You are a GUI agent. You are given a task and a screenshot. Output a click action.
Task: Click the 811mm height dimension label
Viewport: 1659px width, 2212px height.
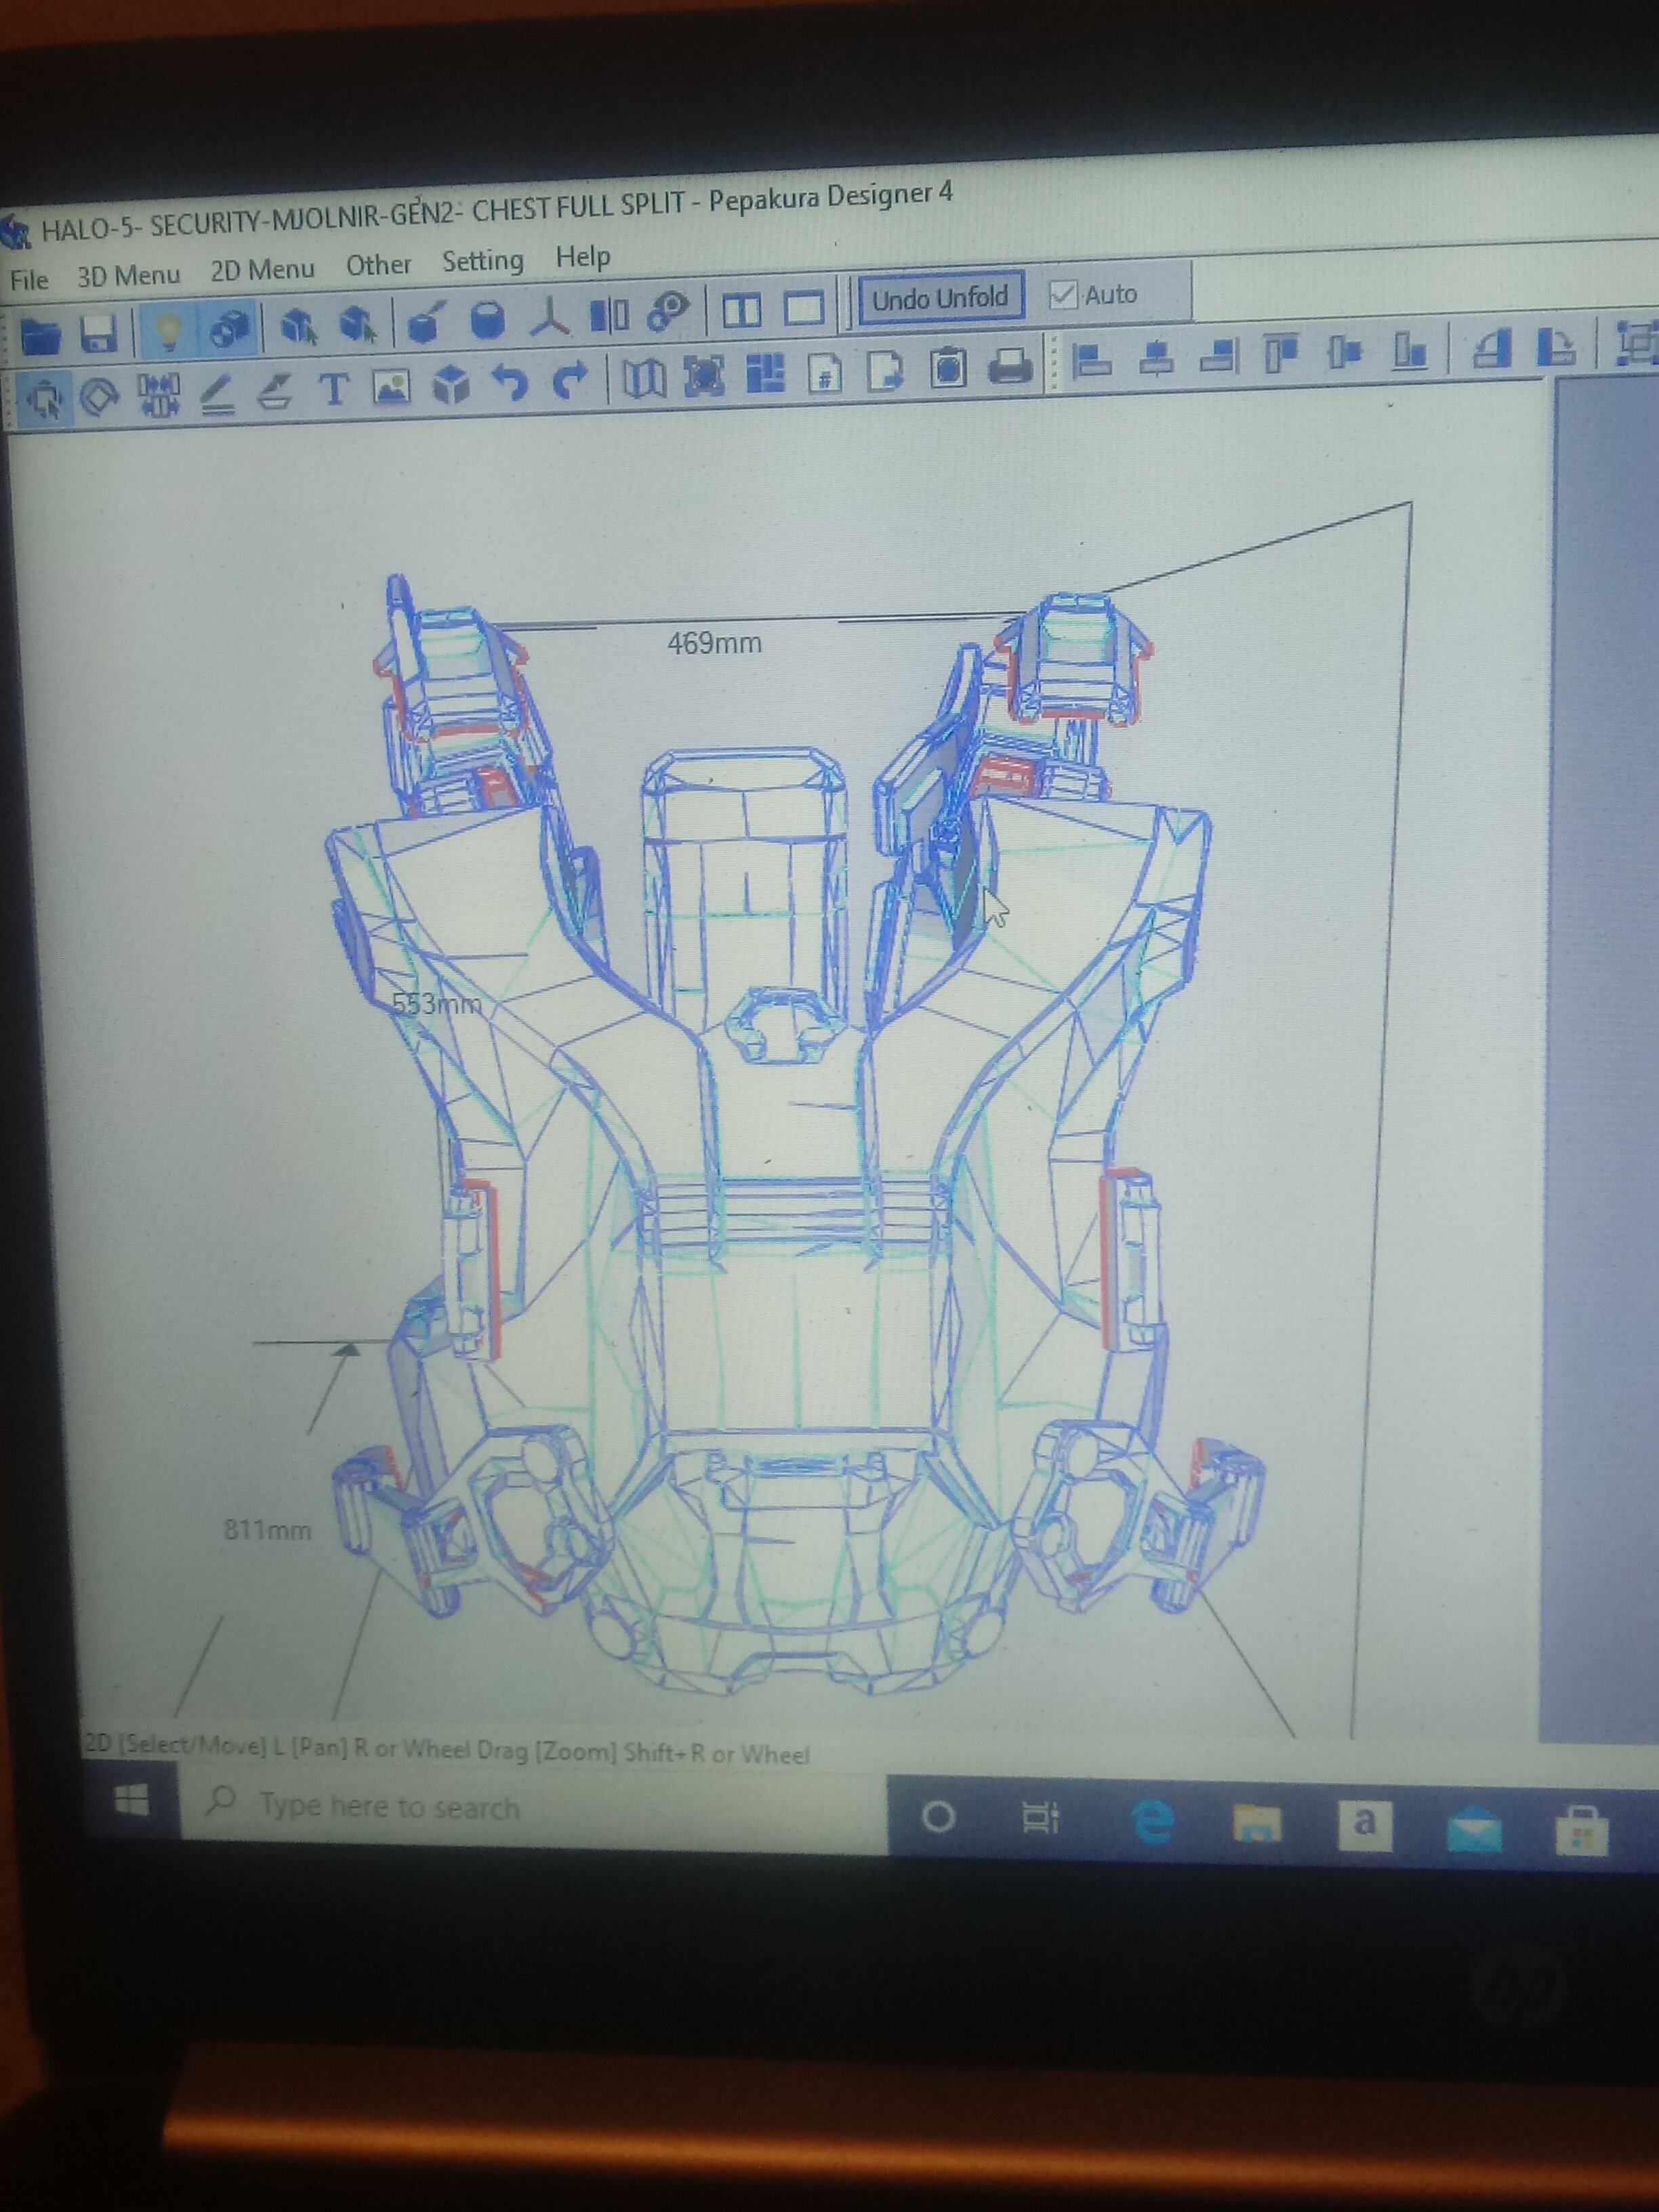pyautogui.click(x=267, y=1530)
